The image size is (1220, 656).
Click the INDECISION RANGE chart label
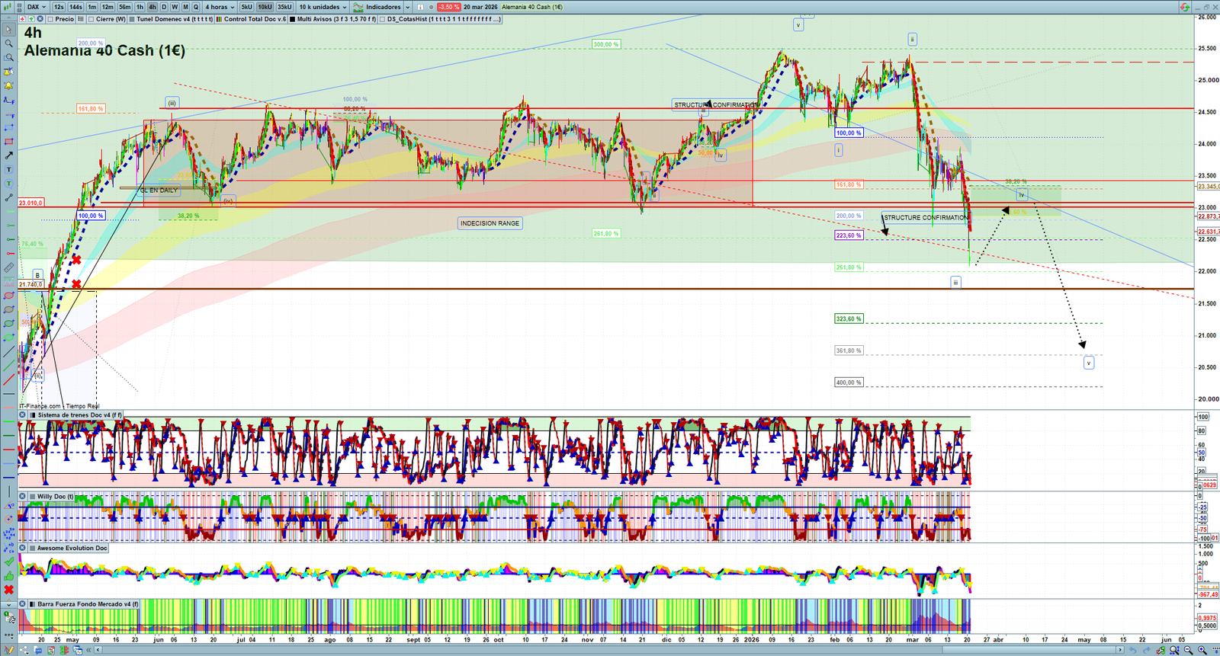point(490,223)
